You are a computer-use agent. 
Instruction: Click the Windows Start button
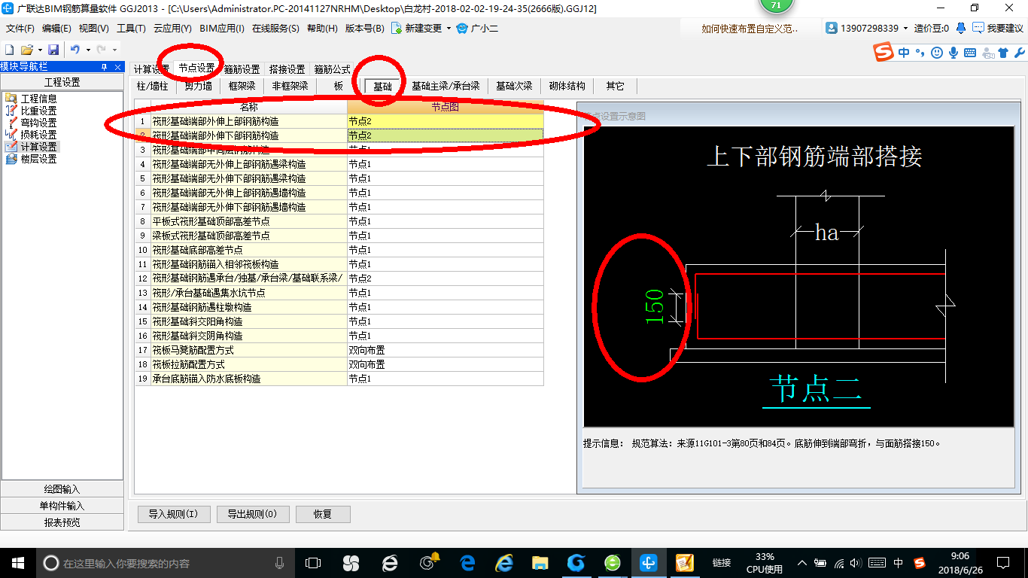17,562
